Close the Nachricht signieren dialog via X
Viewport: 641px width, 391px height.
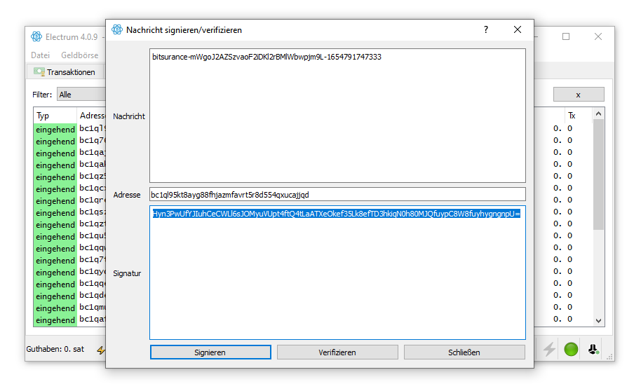coord(518,29)
